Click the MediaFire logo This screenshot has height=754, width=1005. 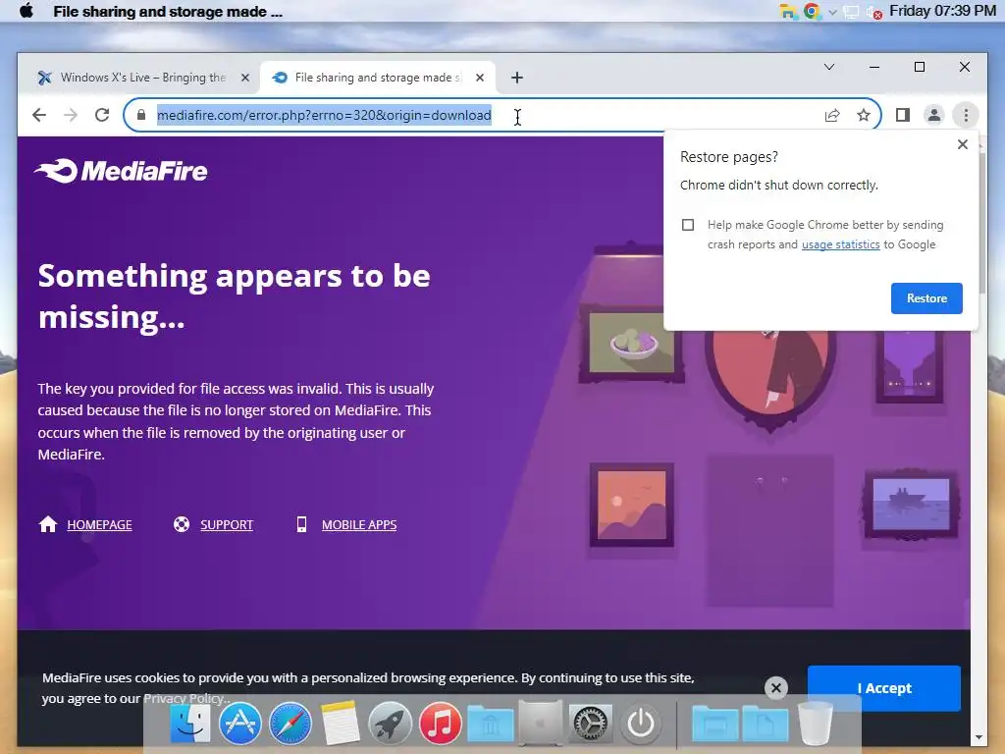[121, 171]
